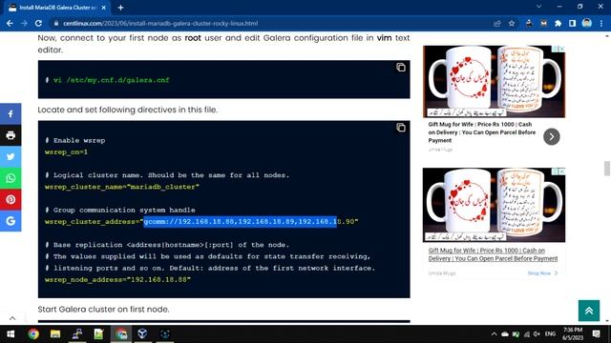Click Shop Now on the mug ad
Viewport: 611px width, 343px height.
pos(542,273)
